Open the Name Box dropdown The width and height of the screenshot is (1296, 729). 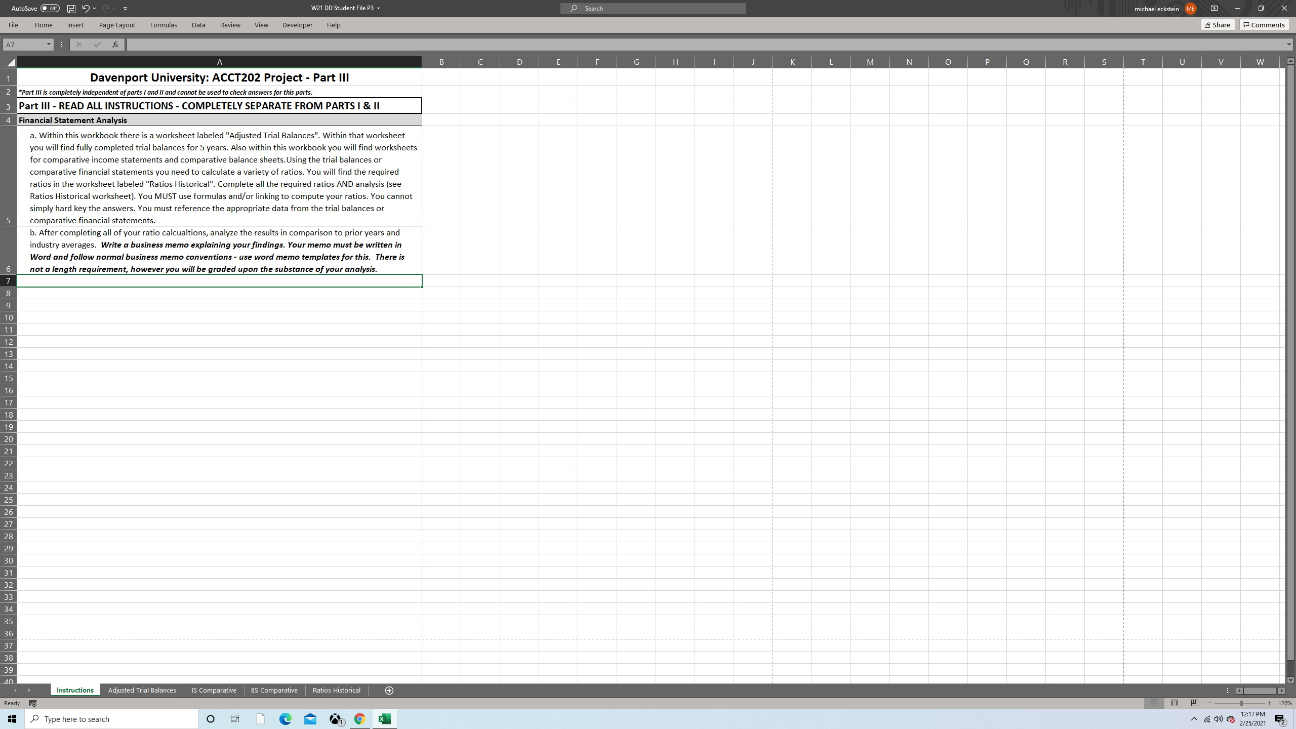(49, 45)
